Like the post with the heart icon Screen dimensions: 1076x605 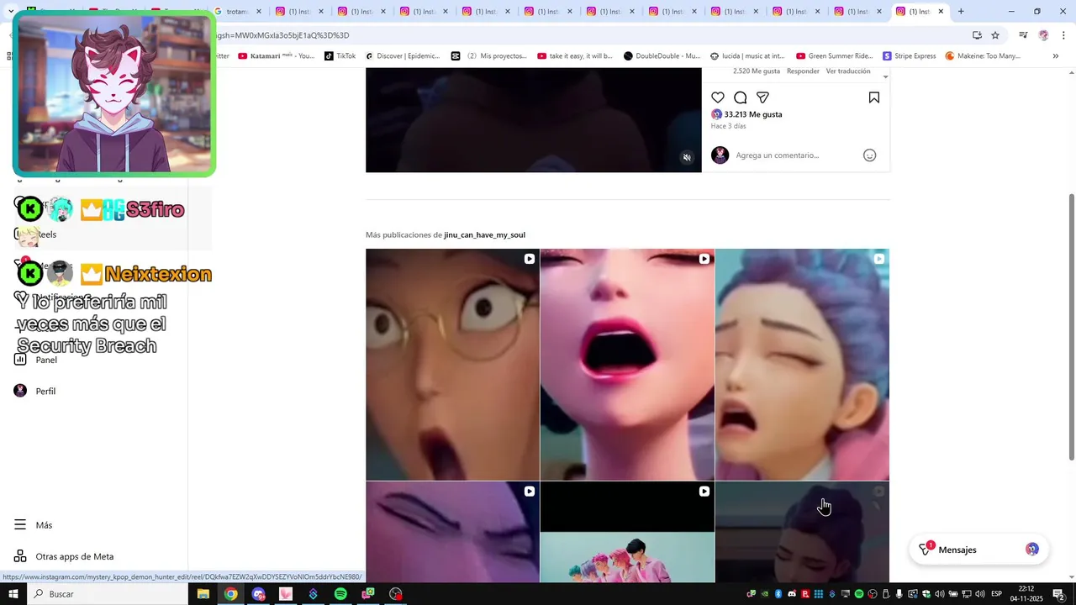click(718, 97)
